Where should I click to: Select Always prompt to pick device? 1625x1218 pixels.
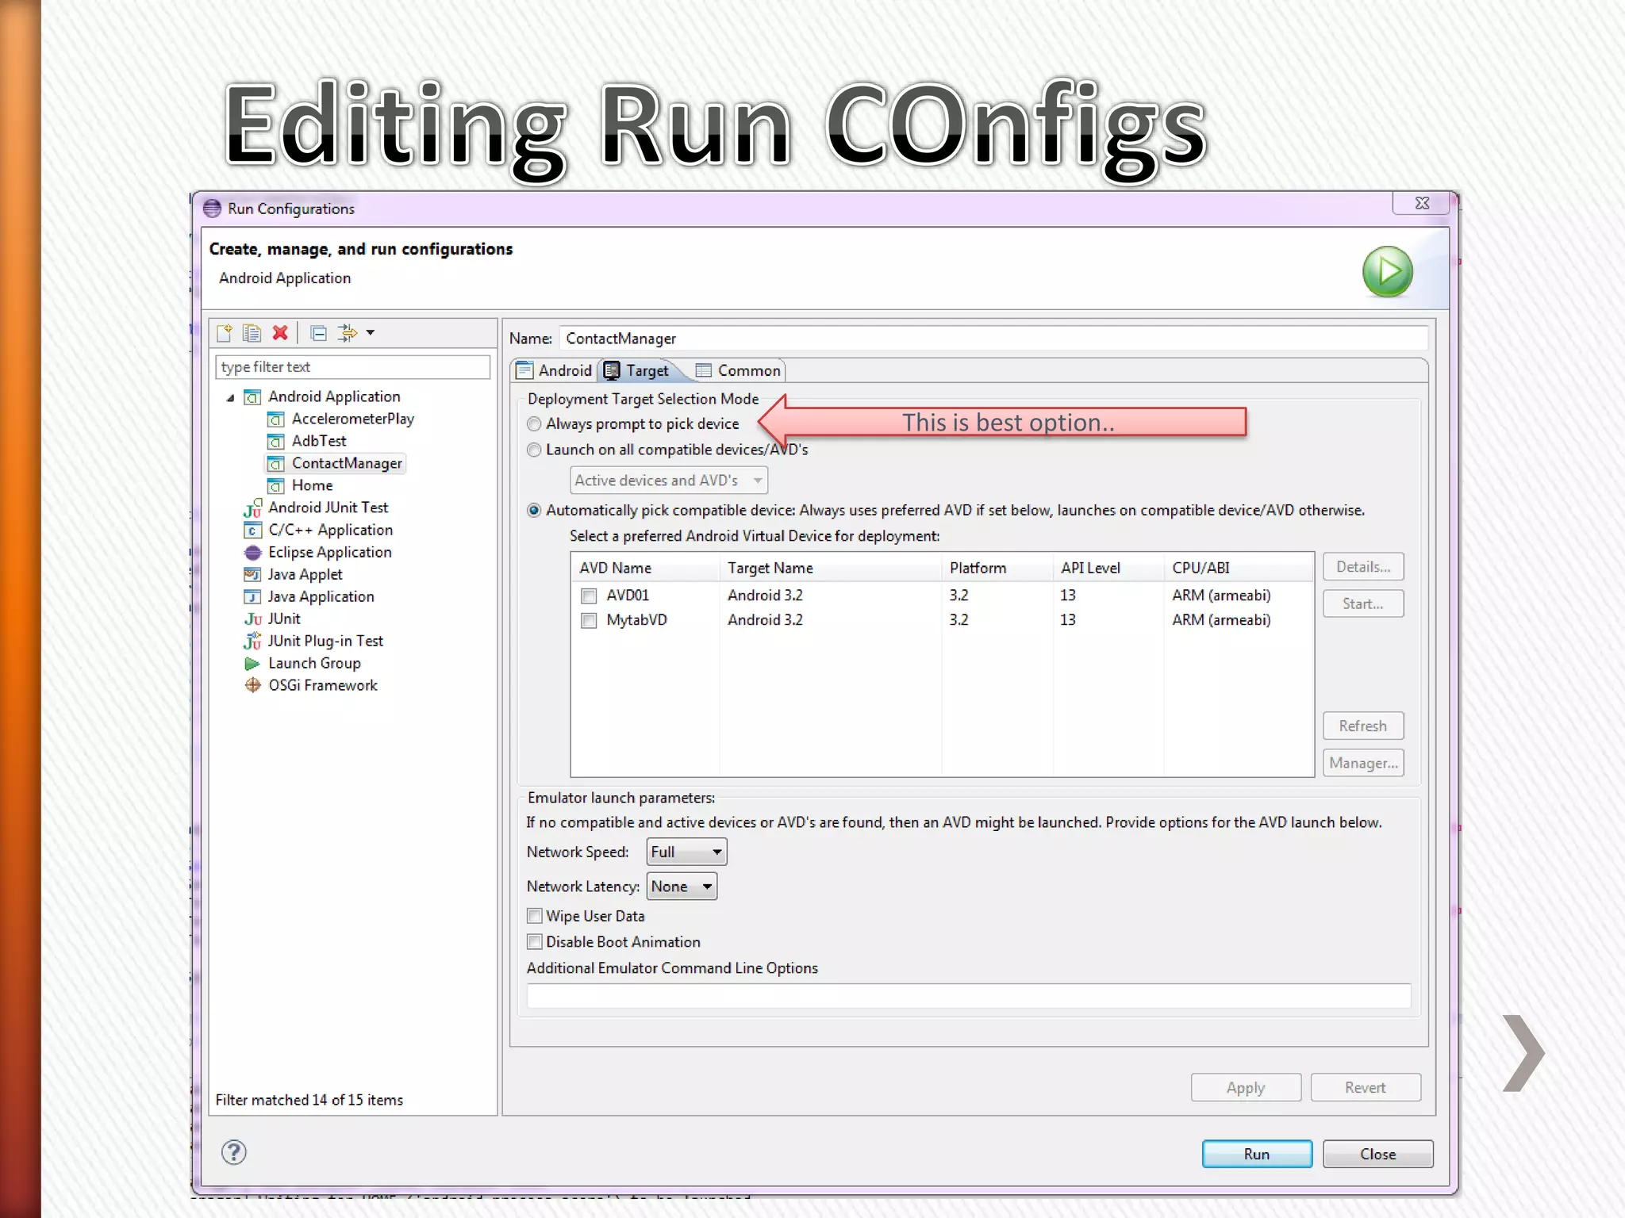pos(535,424)
